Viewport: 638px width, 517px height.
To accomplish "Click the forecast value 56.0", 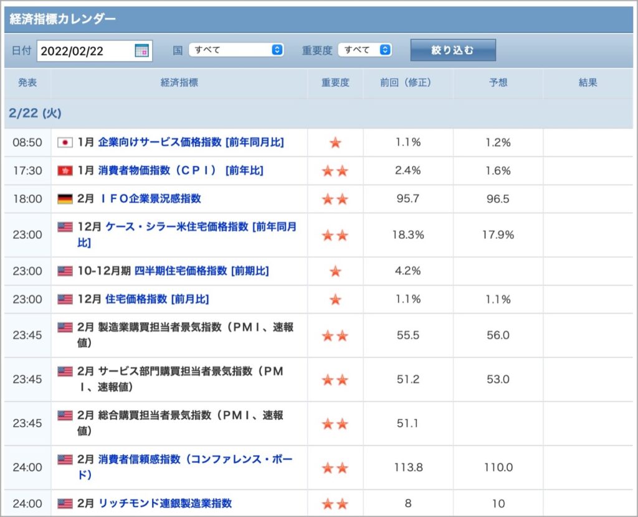I will click(x=498, y=335).
